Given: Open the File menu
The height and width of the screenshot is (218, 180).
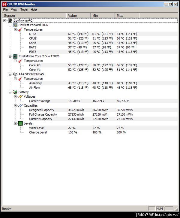Looking at the screenshot, I should click(5, 10).
